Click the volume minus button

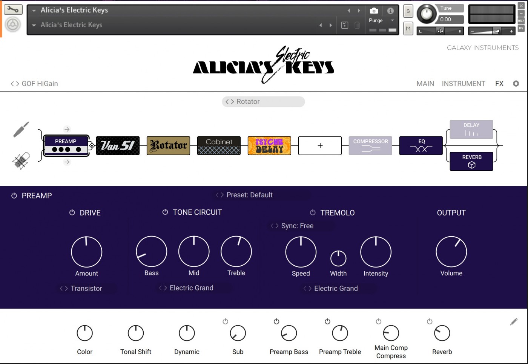tap(472, 31)
